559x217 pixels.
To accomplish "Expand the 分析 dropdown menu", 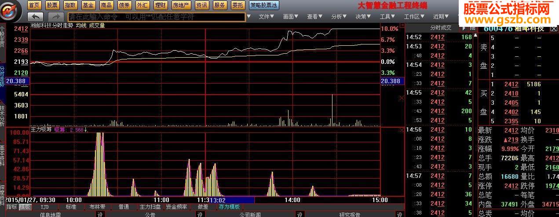I will [x=339, y=17].
